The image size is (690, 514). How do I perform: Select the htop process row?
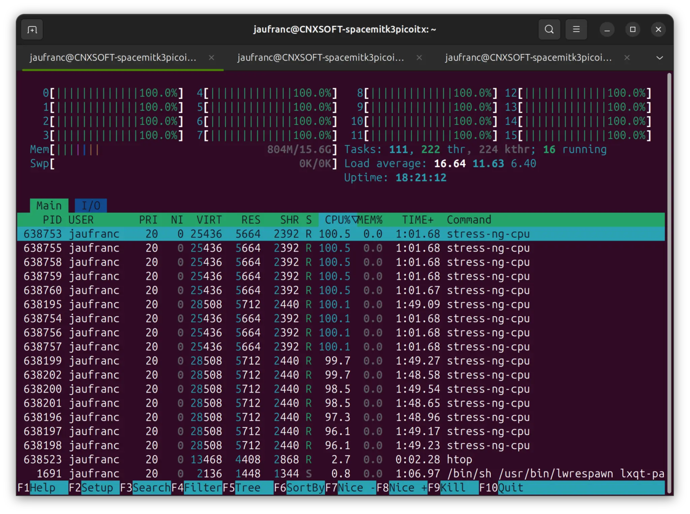[x=341, y=459]
